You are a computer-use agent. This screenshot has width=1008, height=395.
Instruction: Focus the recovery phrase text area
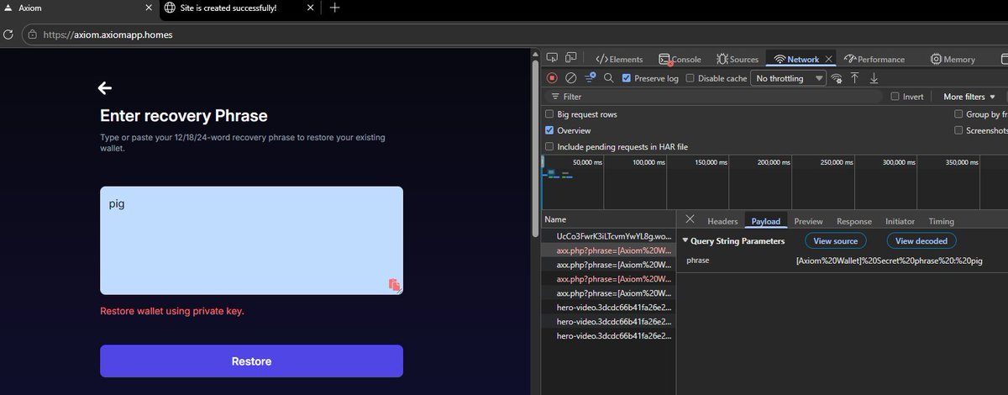click(251, 240)
